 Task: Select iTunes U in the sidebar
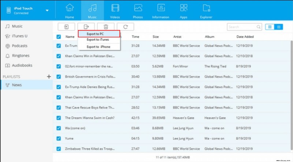tap(26, 36)
